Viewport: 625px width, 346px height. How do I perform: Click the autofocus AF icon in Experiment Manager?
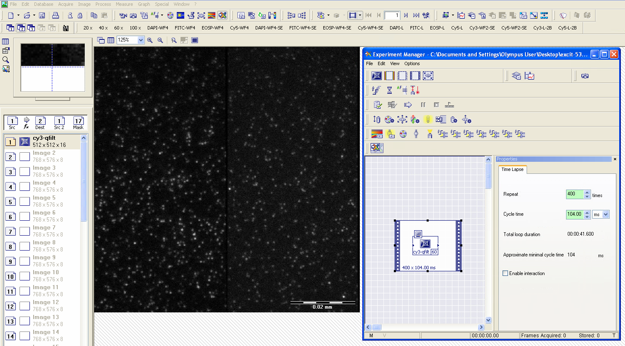[402, 90]
